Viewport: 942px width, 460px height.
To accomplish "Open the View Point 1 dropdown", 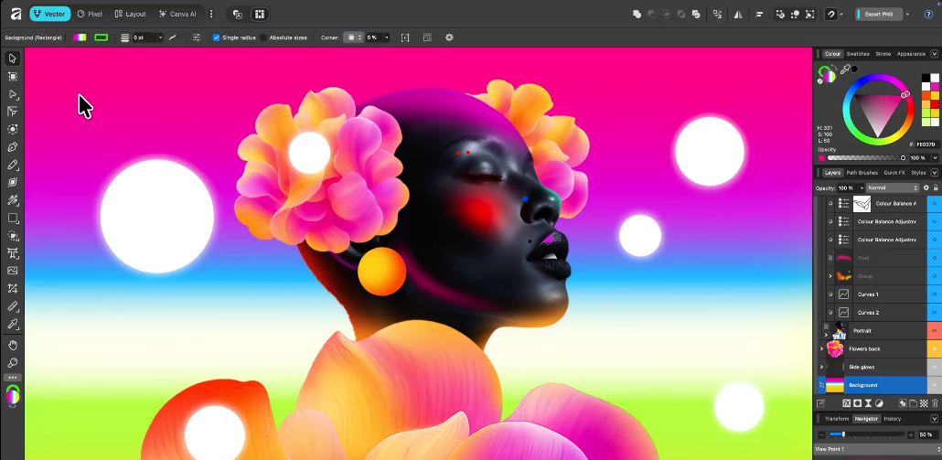I will pyautogui.click(x=878, y=449).
